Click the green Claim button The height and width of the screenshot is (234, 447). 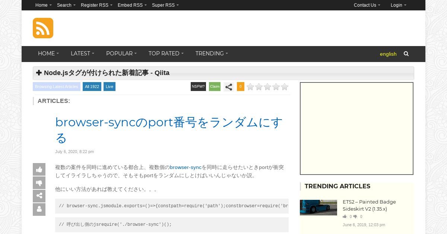point(215,87)
